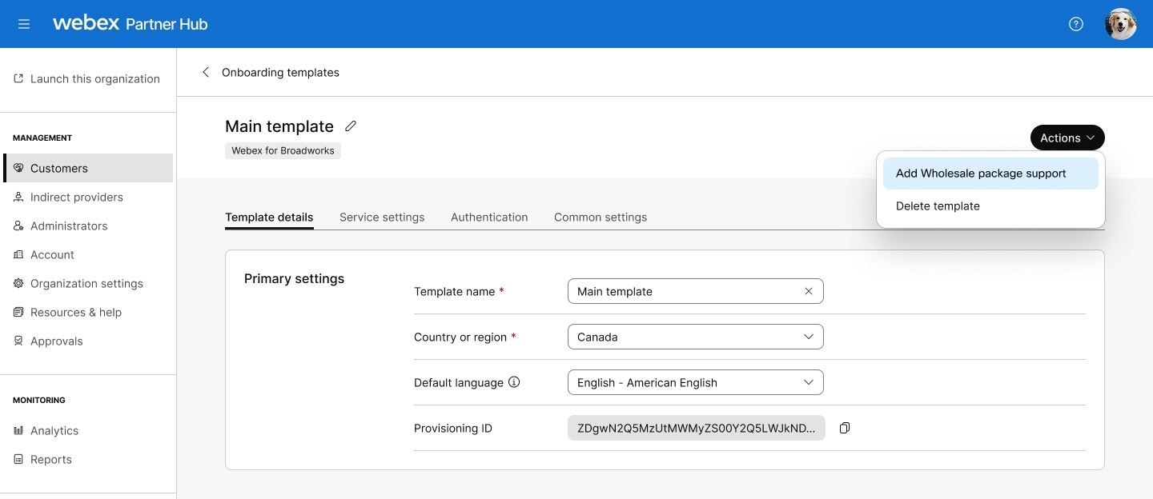
Task: Open the Country or region dropdown
Action: coord(695,337)
